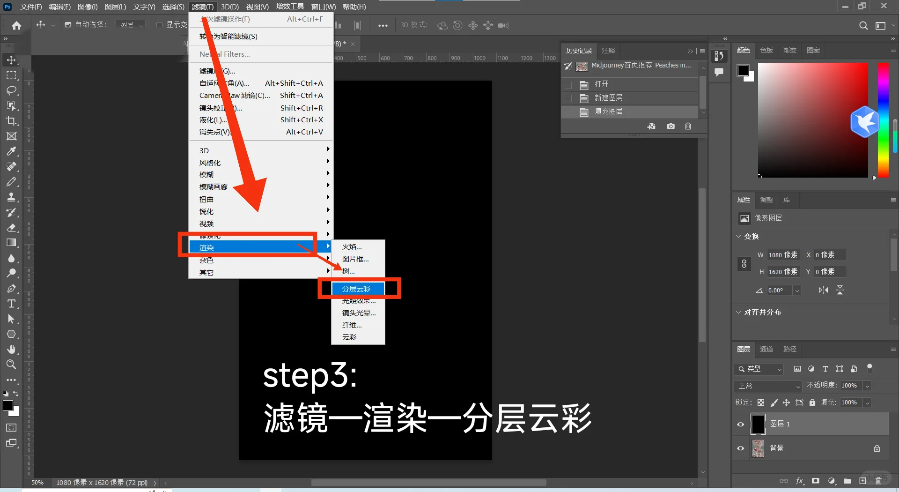Add layer mask icon in Layers panel
The width and height of the screenshot is (899, 492).
(816, 481)
